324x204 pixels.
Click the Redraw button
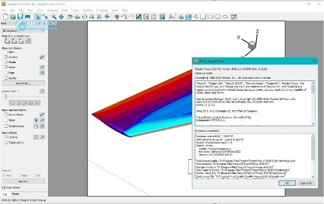click(23, 181)
